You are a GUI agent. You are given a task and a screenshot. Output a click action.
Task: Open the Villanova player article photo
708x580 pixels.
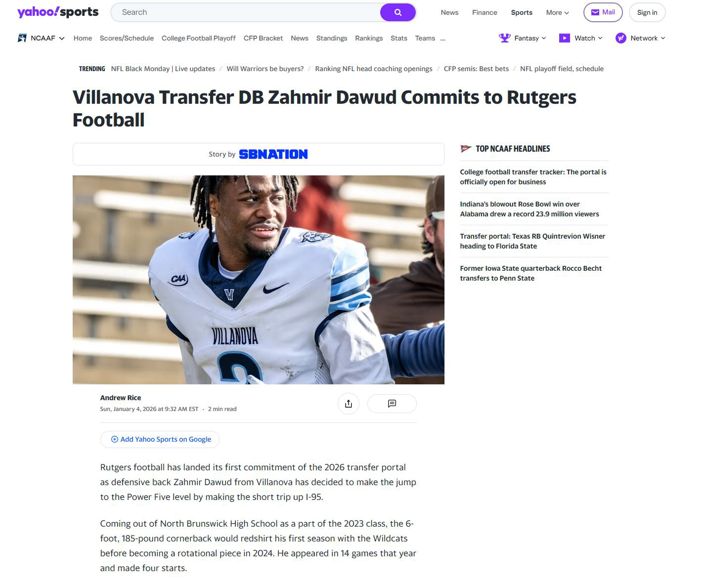click(x=259, y=280)
